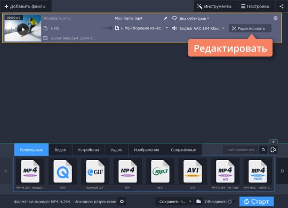288x208 pixels.
Task: Click the magnifier search icon
Action: pyautogui.click(x=263, y=149)
